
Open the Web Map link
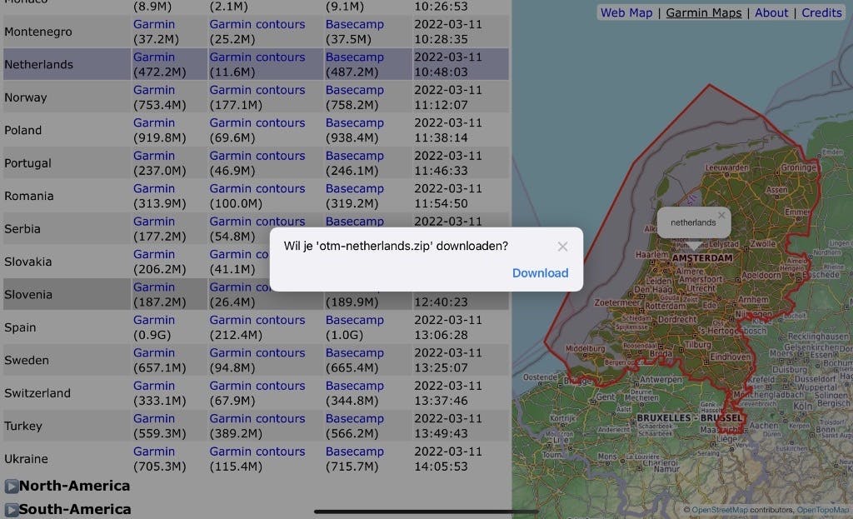click(x=626, y=12)
